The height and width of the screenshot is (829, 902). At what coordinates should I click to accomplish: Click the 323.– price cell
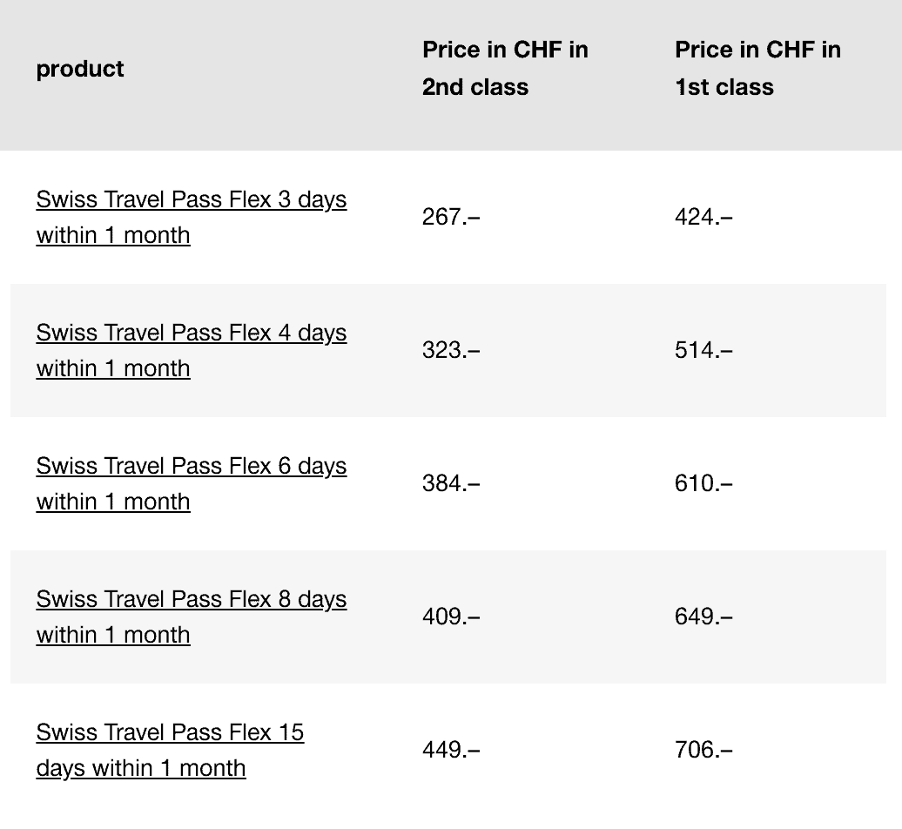point(451,350)
